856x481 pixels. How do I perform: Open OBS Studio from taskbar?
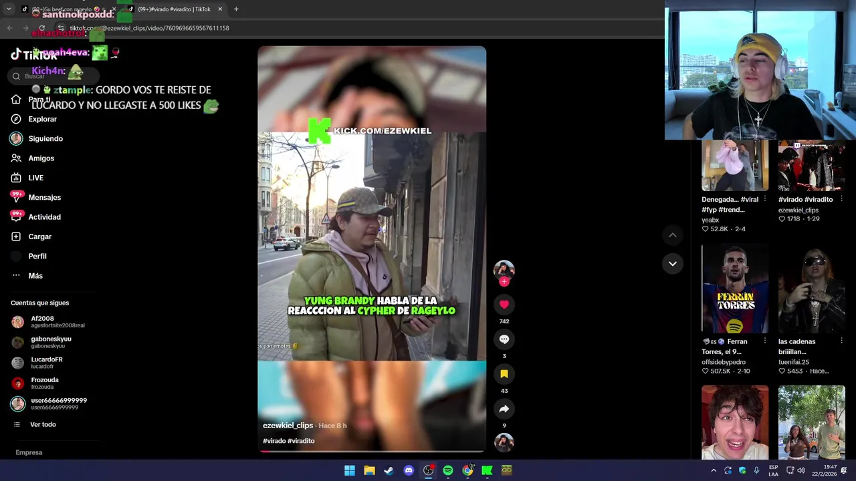coord(428,470)
